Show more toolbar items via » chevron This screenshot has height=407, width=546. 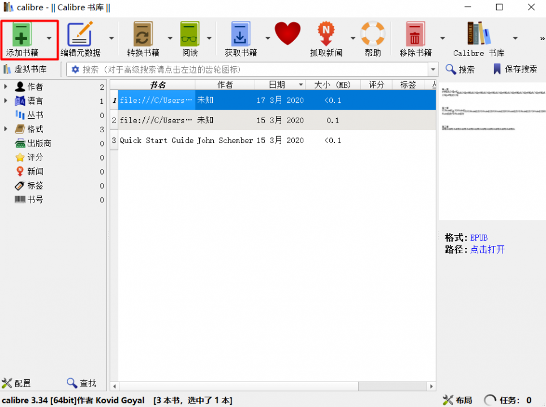point(542,38)
